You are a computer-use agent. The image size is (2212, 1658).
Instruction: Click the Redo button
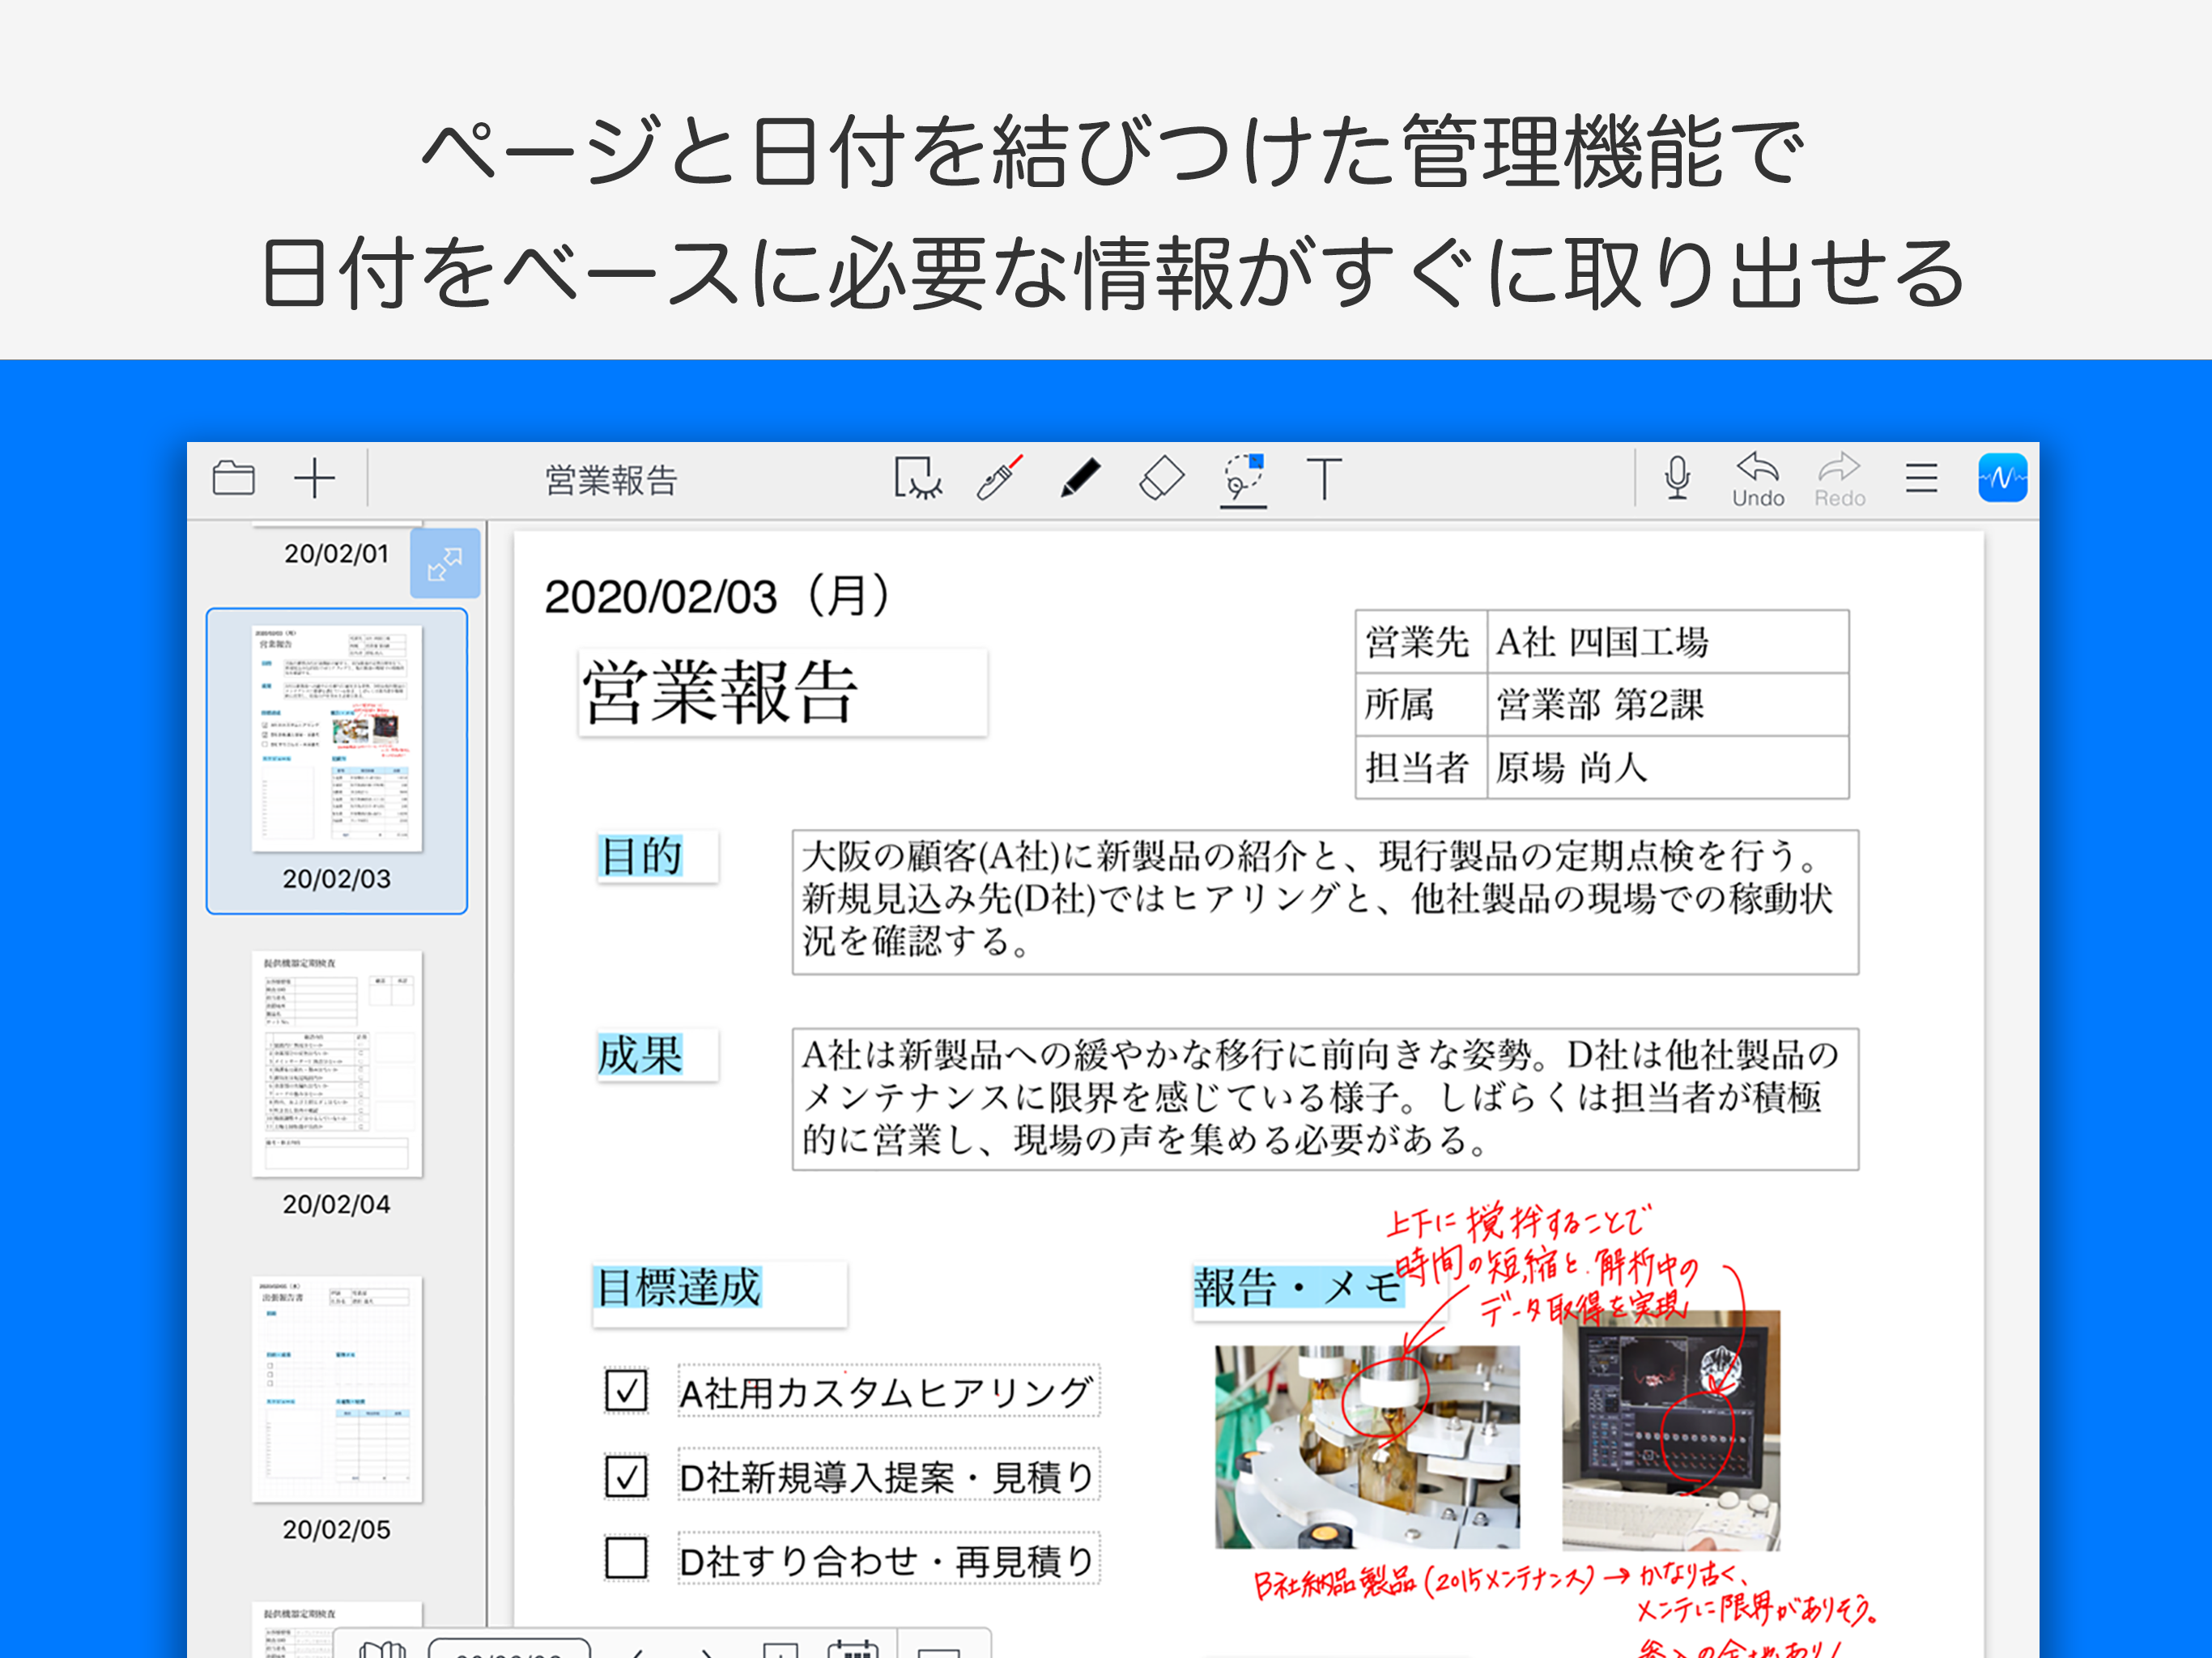click(x=1840, y=480)
